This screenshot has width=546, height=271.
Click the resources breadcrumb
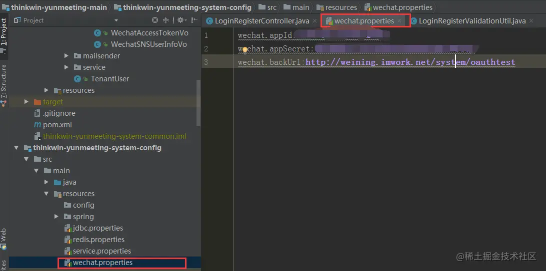pyautogui.click(x=336, y=7)
